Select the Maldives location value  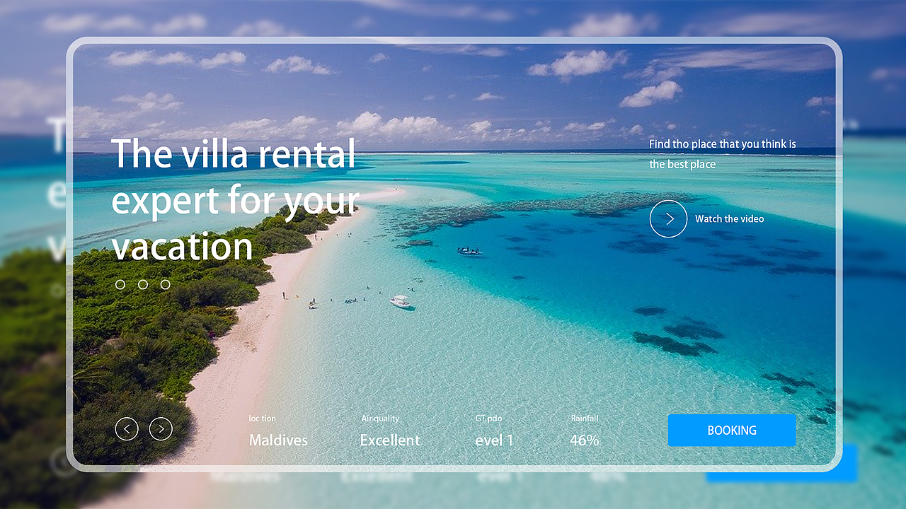(278, 440)
